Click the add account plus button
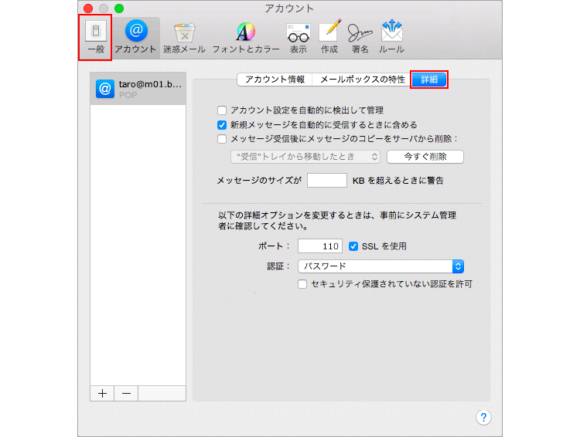 [x=102, y=393]
